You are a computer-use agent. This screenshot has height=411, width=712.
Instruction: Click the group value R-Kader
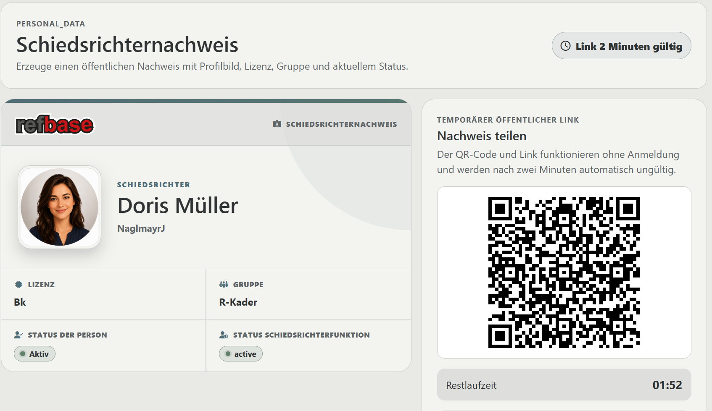238,302
